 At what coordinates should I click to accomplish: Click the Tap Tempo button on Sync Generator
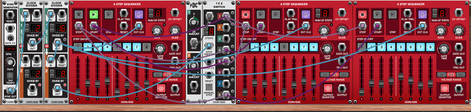click(x=10, y=76)
